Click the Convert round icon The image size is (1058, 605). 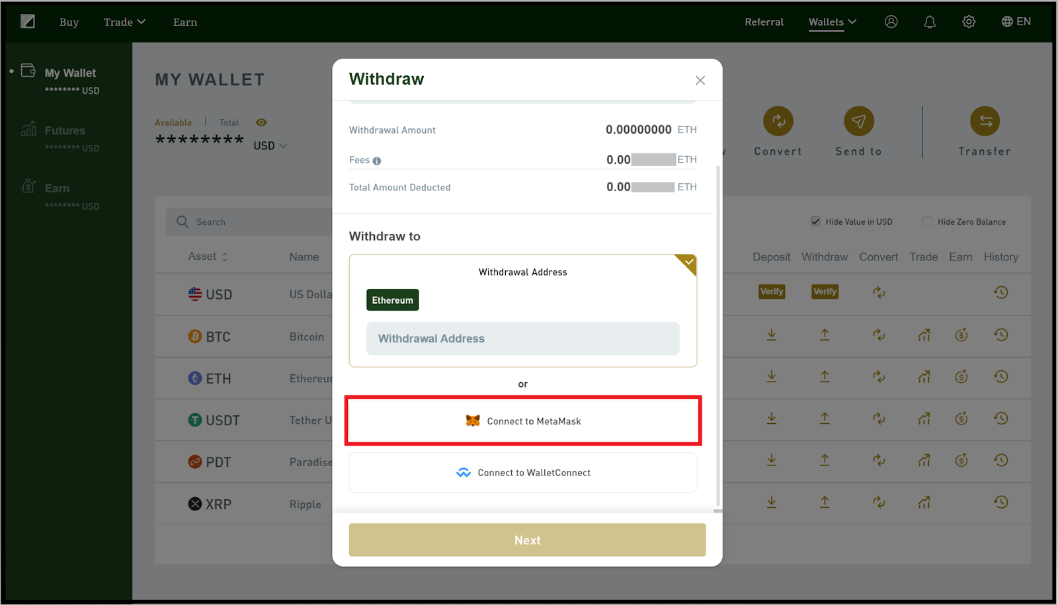tap(778, 121)
